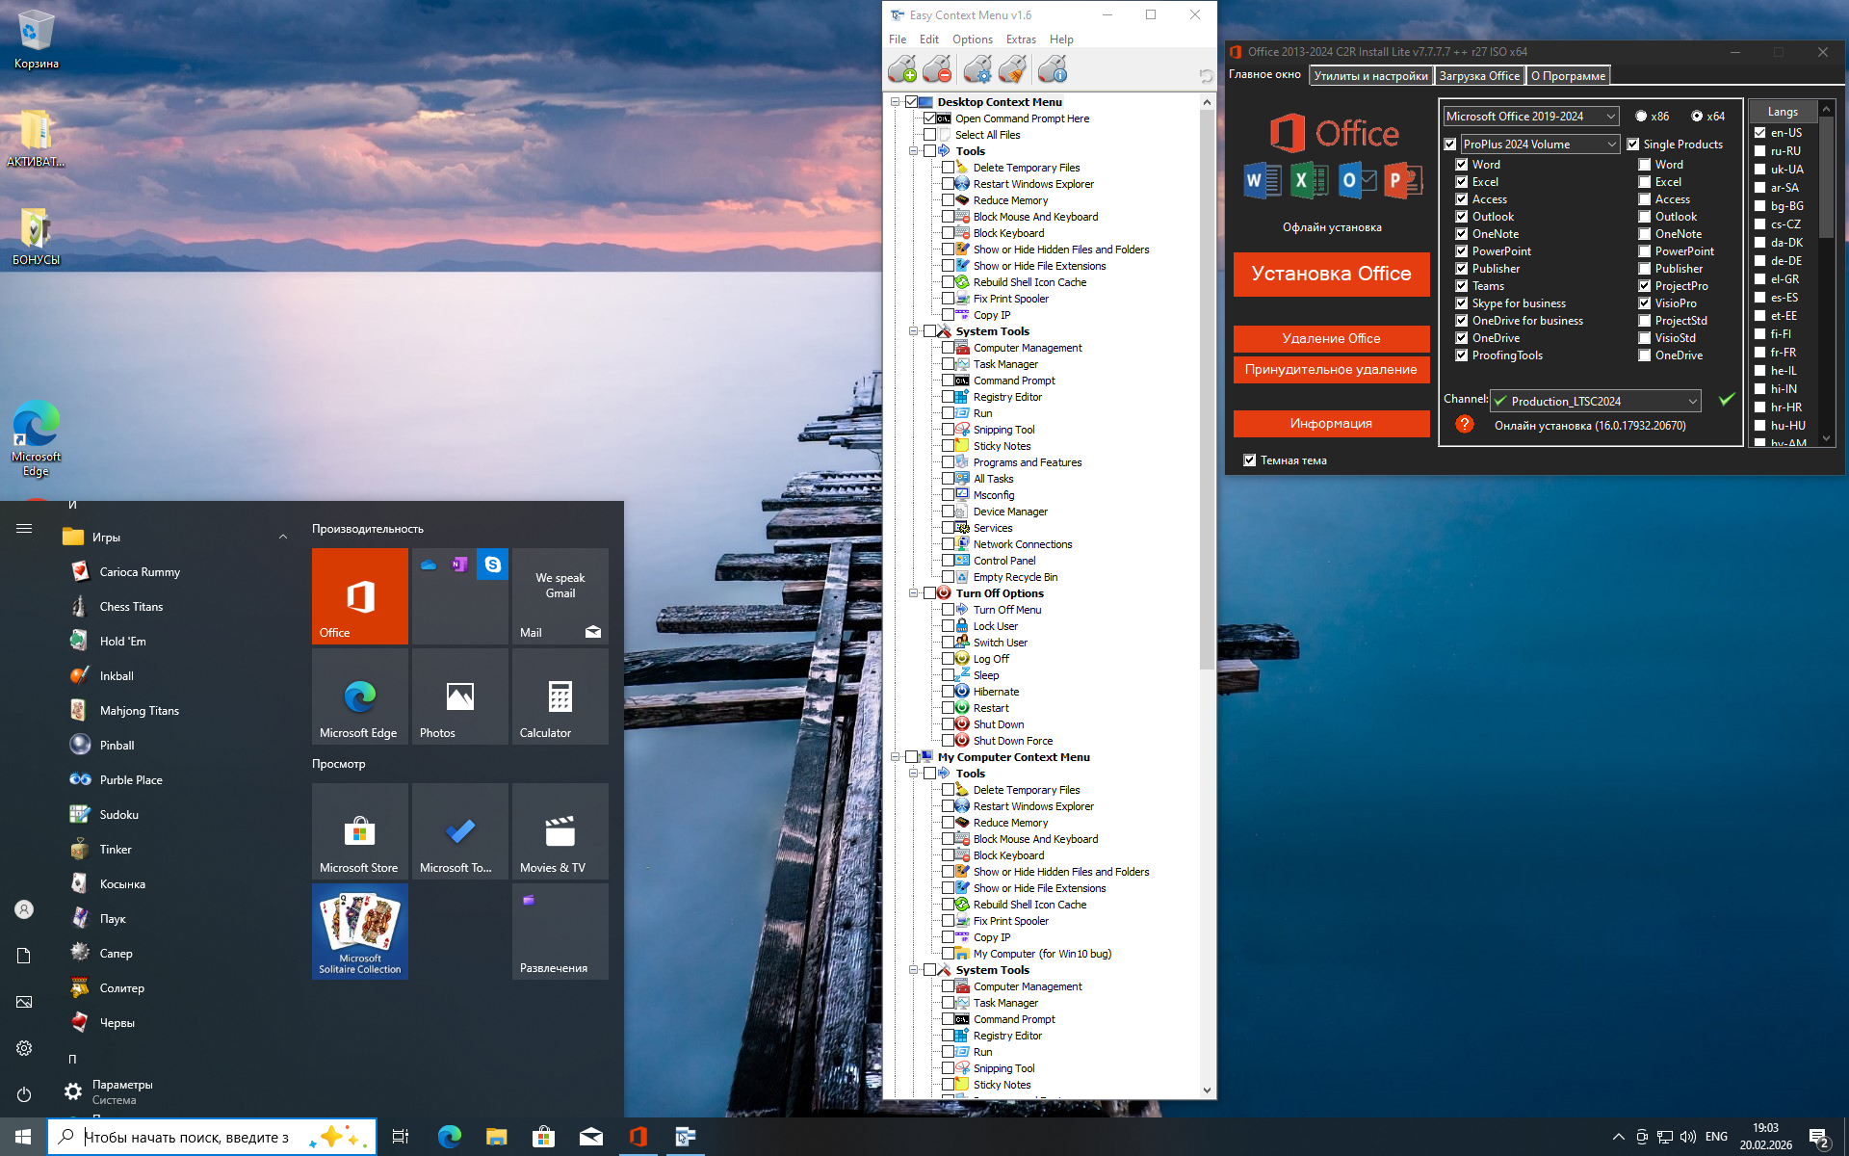Click the mouse icon with blue gear

coord(977,69)
